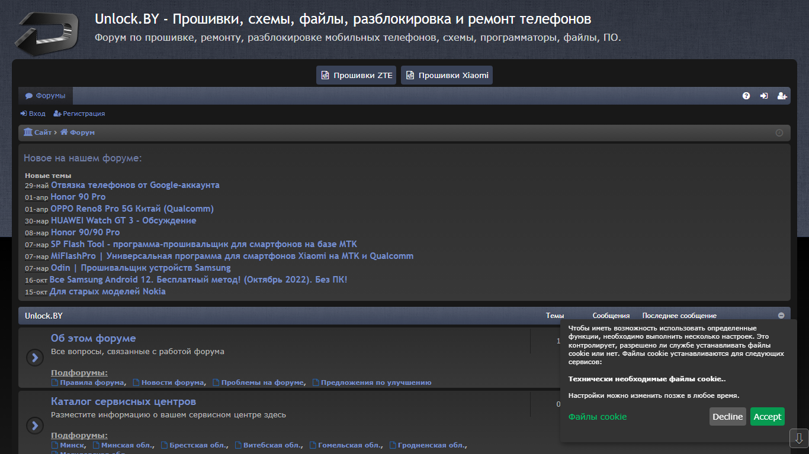Click the clock icon in breadcrumb bar
Screen dimensions: 809x454
click(779, 132)
